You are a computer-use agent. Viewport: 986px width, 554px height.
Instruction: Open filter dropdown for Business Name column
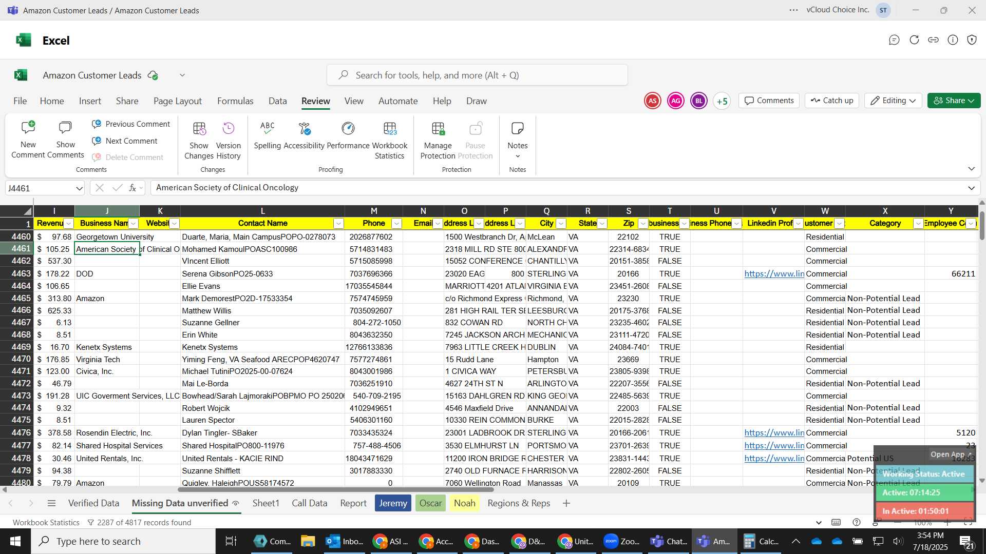tap(133, 224)
